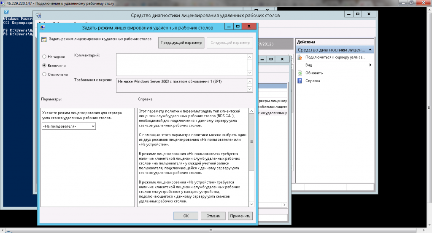Screen dimensions: 432x233
Task: Expand the Вид submenu arrow
Action: point(370,65)
